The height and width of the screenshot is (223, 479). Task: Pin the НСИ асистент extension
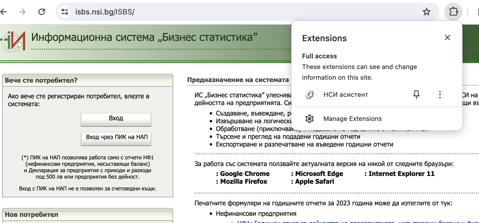pyautogui.click(x=416, y=95)
